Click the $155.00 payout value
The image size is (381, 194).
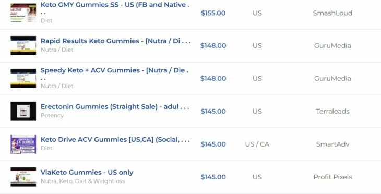pyautogui.click(x=213, y=13)
